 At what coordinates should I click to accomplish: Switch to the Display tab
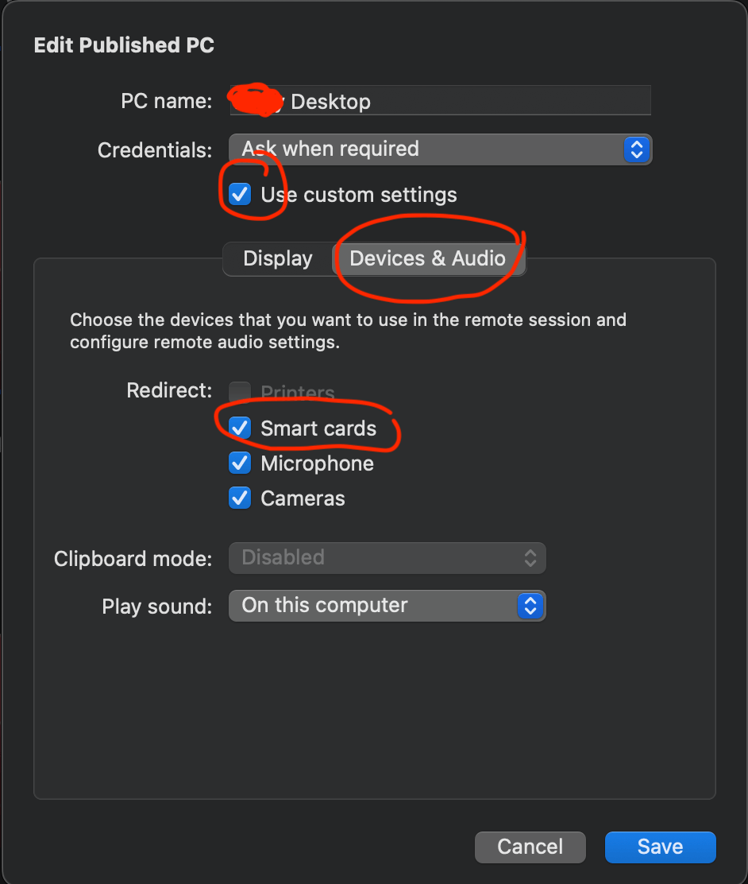278,259
